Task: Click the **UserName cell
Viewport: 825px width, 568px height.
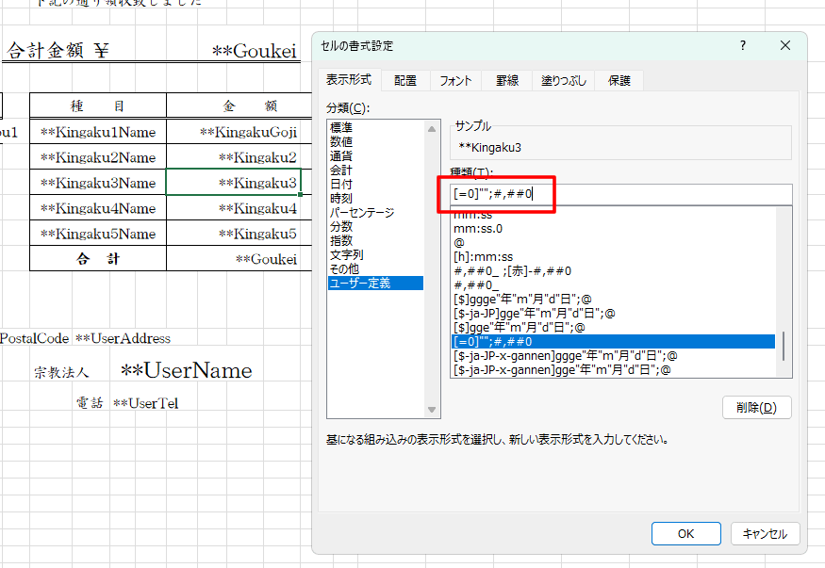Action: pyautogui.click(x=187, y=370)
